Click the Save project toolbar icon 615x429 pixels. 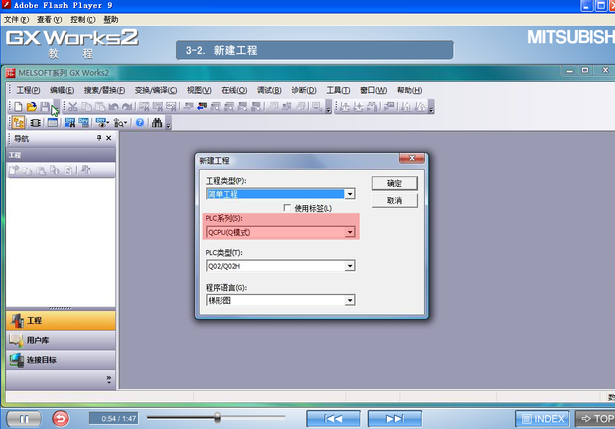[x=45, y=106]
